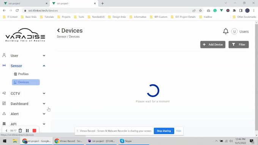Expand the User chevron arrow

(x=44, y=56)
